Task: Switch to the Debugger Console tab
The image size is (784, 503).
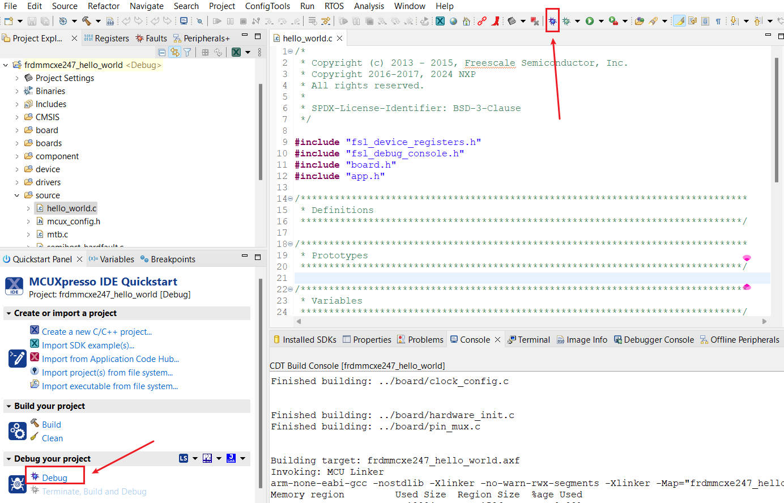Action: 658,340
